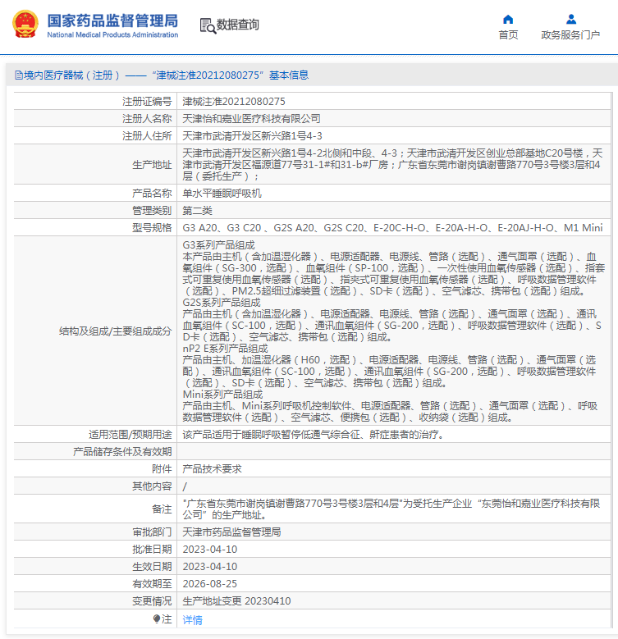The image size is (618, 639).
Task: Click the 政务服务门户 text link
Action: tap(570, 35)
